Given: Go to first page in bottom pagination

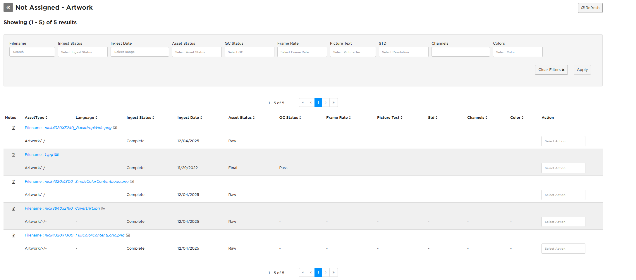Looking at the screenshot, I should click(x=303, y=272).
